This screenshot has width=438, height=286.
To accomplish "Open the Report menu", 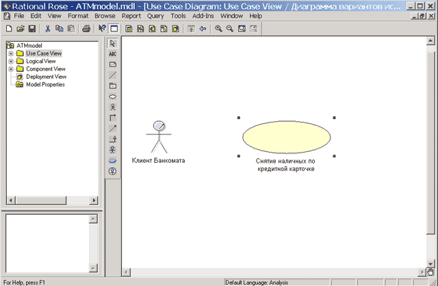I will click(x=131, y=16).
